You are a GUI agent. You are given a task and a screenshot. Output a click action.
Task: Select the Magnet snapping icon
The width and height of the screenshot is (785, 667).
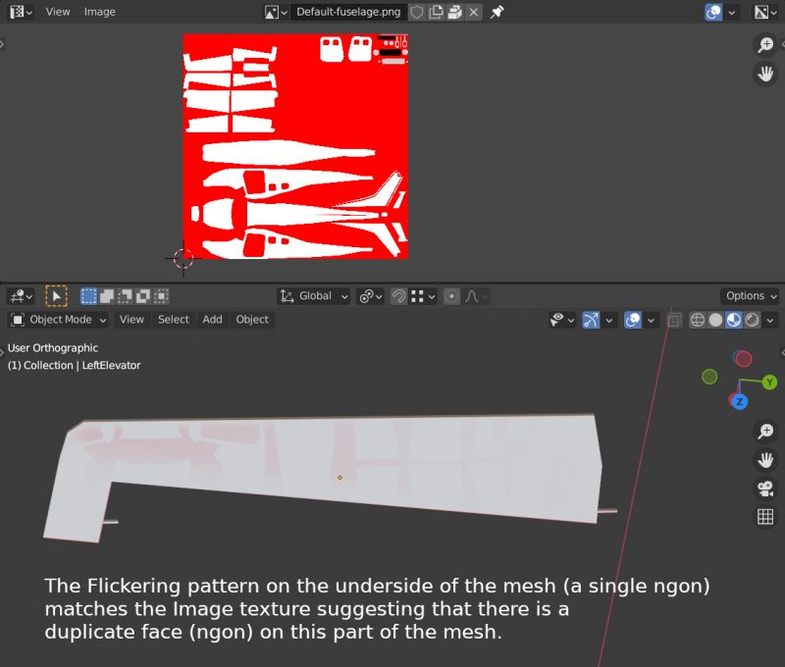(x=398, y=296)
